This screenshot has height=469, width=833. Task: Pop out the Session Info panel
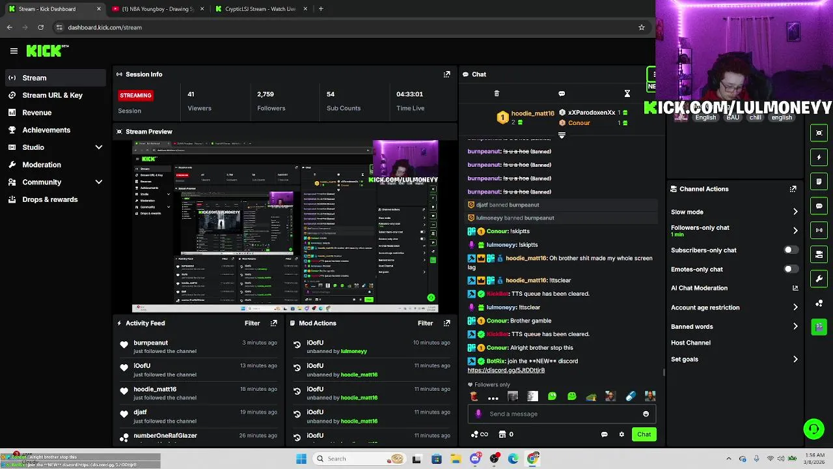click(x=446, y=74)
